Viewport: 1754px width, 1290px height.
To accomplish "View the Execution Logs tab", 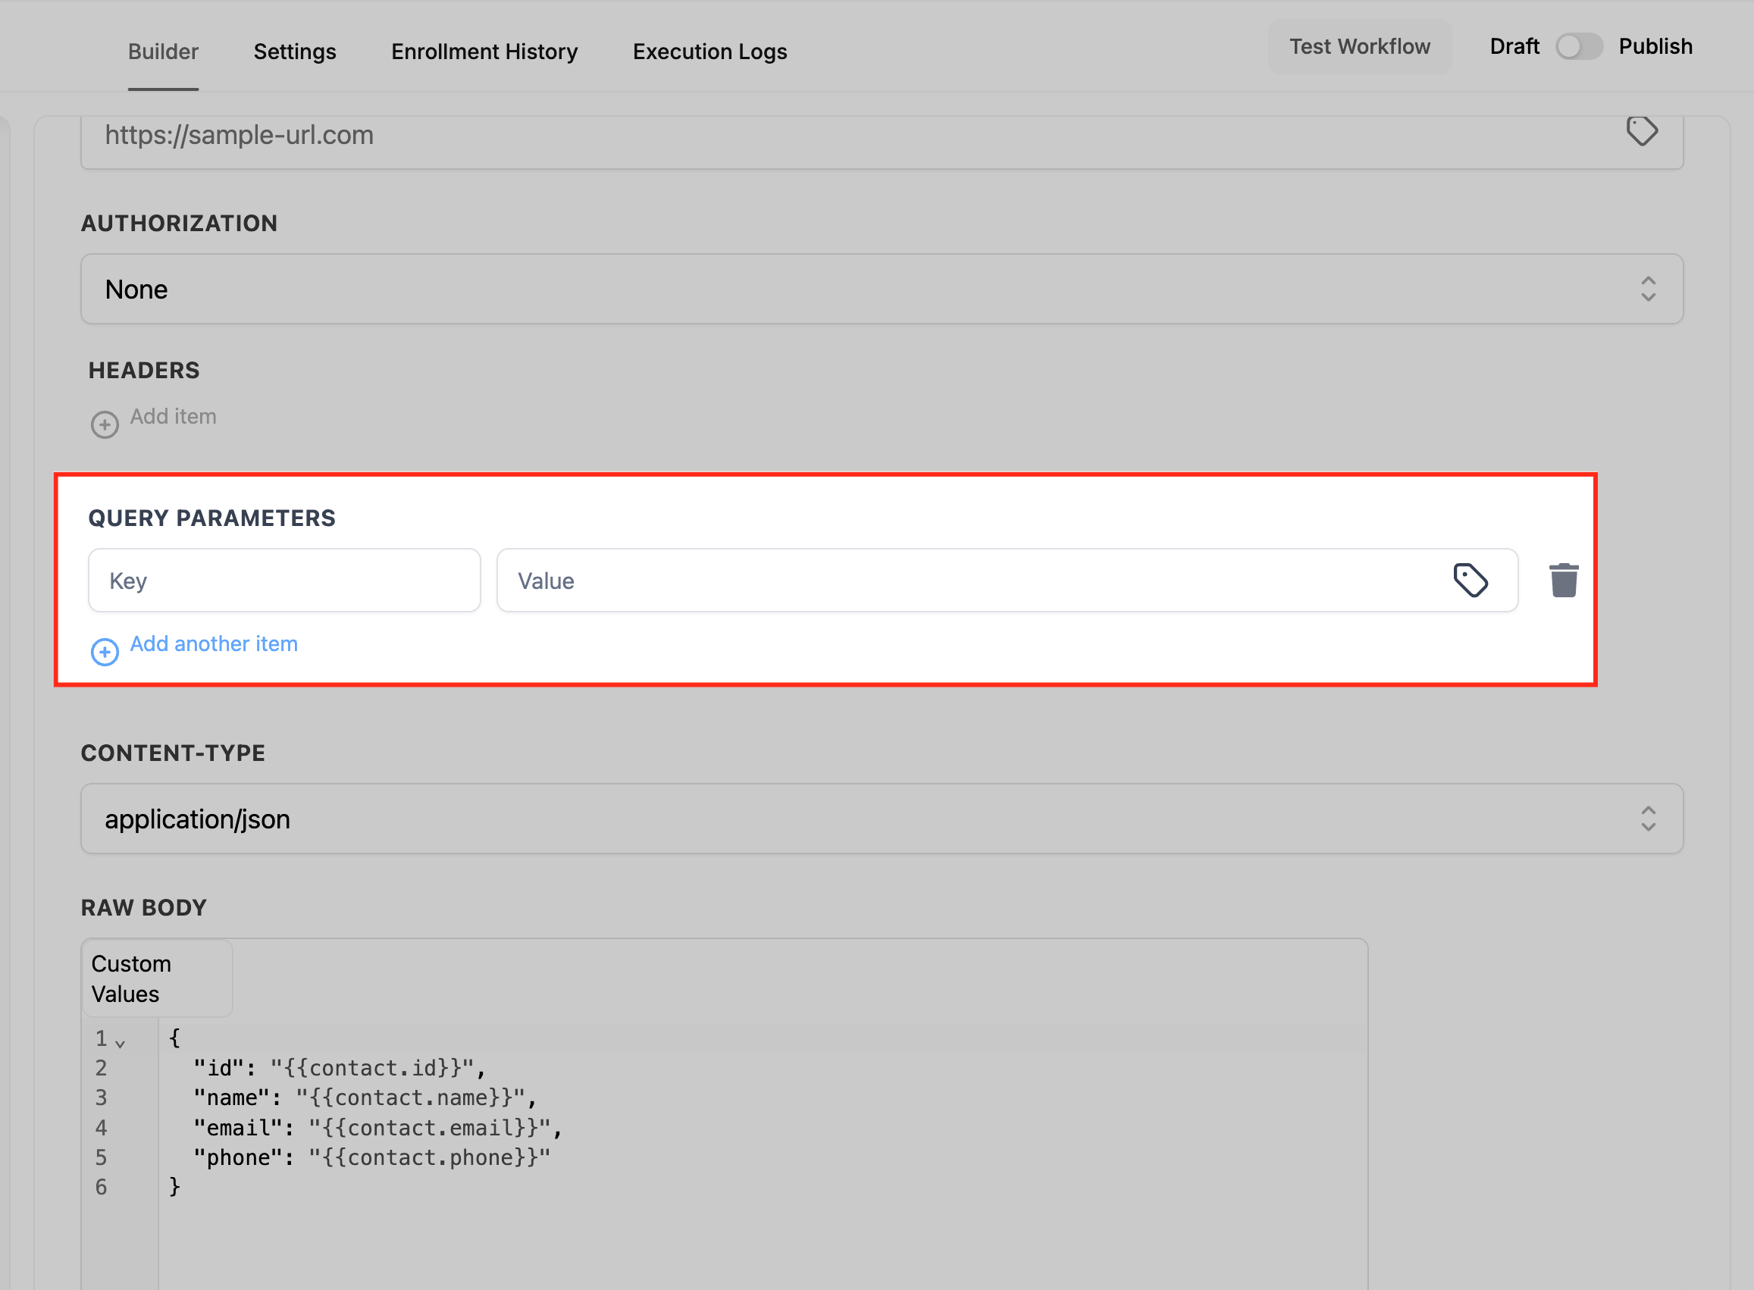I will [709, 52].
